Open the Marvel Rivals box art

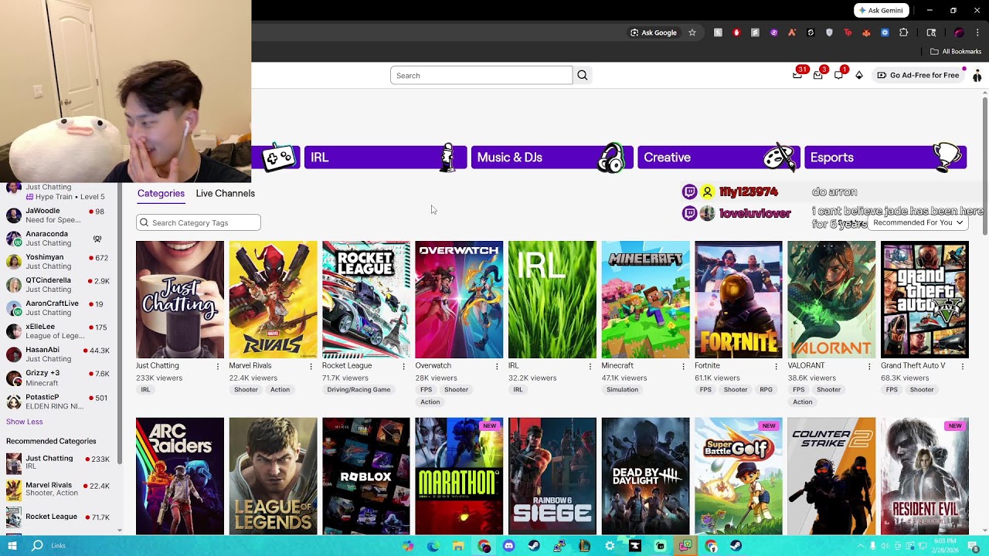273,300
